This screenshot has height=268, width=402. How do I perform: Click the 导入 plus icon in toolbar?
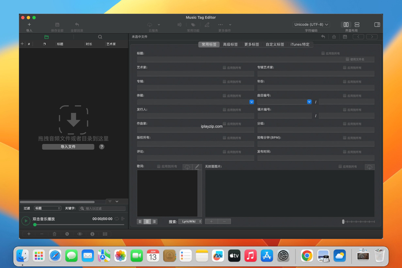click(29, 25)
